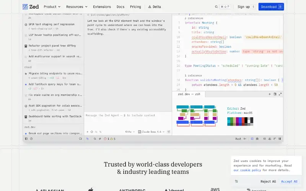Click the validateMeeting function name in code
306x191 pixels.
point(213,80)
